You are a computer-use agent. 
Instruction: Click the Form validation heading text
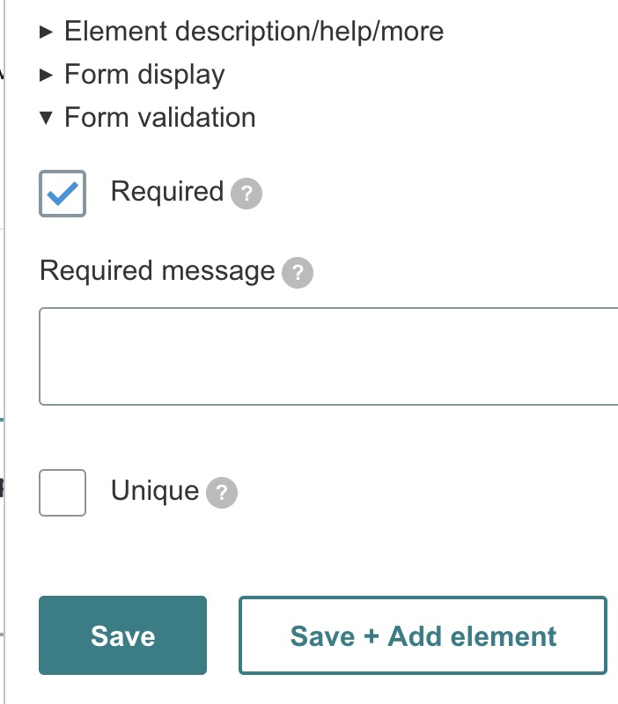160,118
